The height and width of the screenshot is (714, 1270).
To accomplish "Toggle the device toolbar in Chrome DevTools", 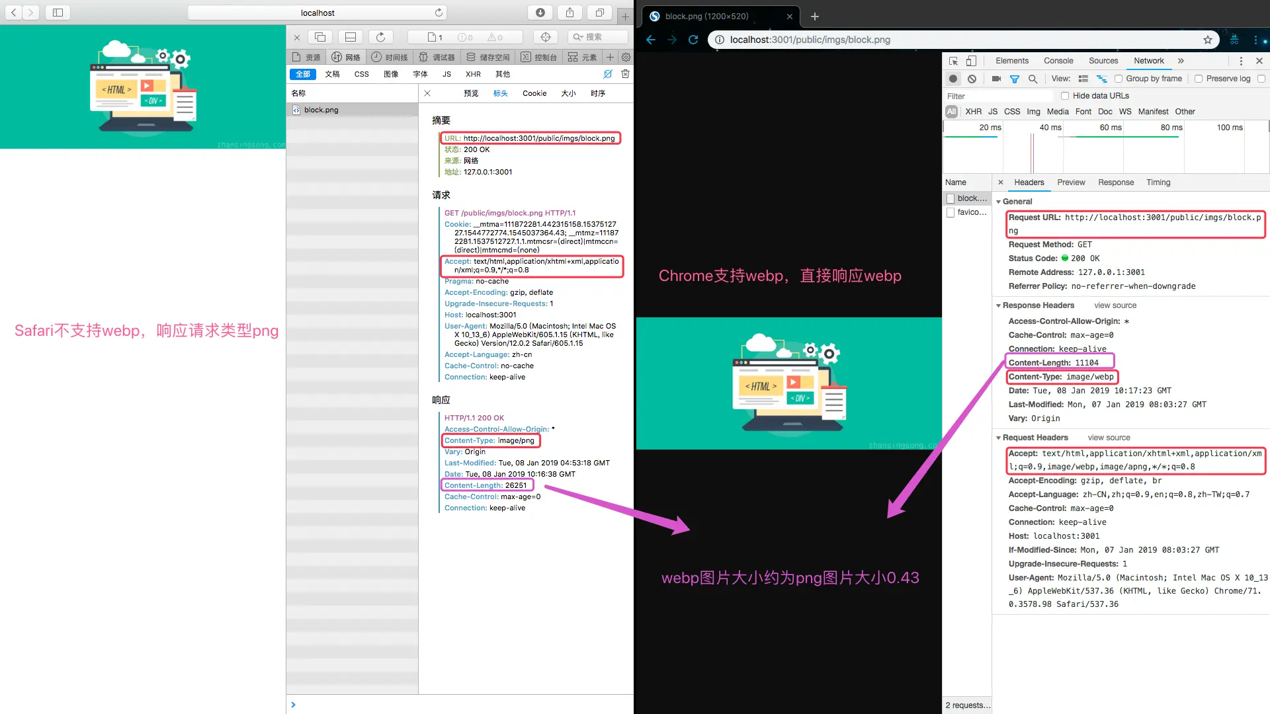I will click(970, 61).
